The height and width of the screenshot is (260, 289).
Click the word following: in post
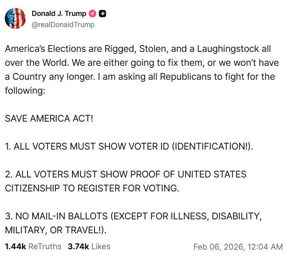pyautogui.click(x=25, y=91)
